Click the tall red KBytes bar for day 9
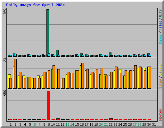 (x=48, y=106)
